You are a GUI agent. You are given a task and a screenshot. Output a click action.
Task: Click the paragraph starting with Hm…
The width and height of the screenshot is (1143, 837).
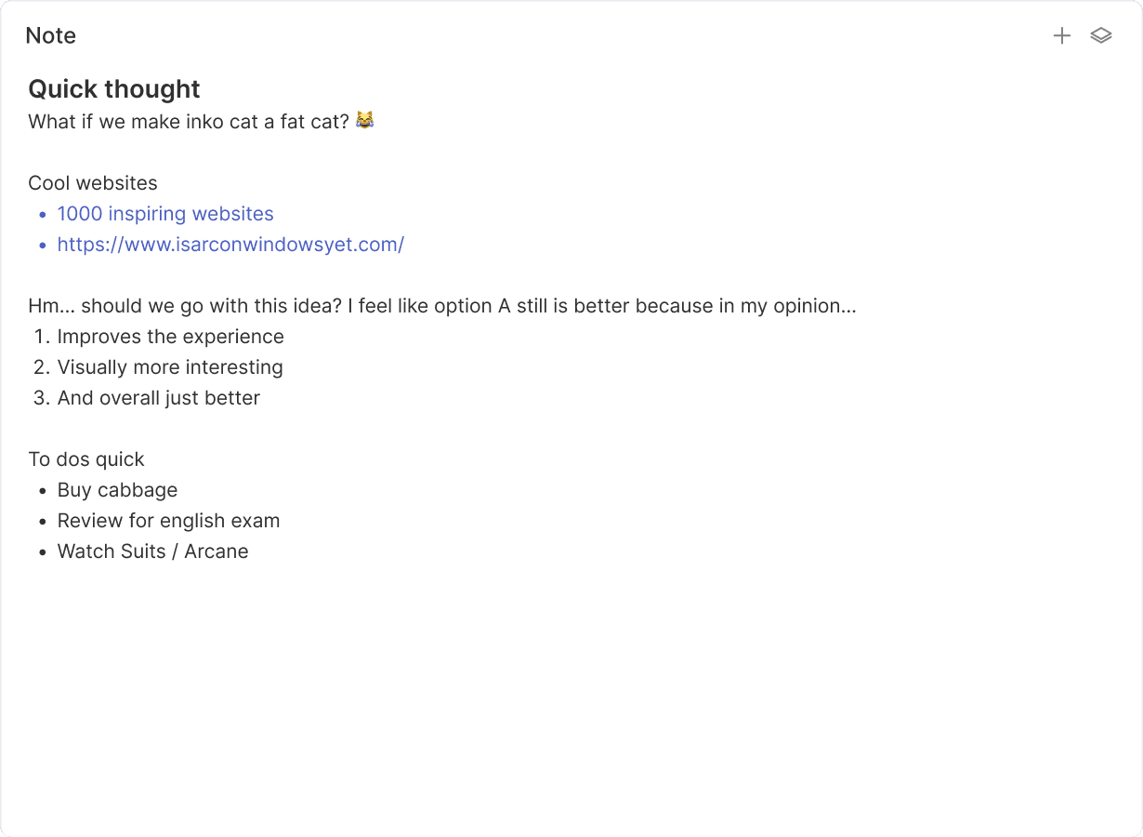tap(442, 306)
